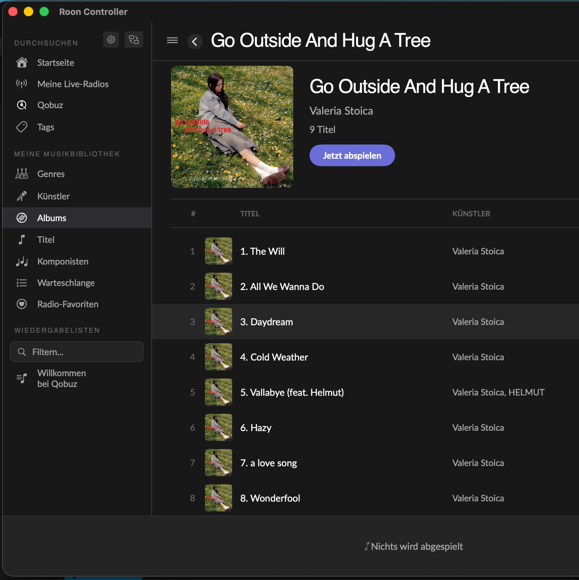Click the thumbnail of track Cold Weather
The image size is (579, 580).
(x=219, y=357)
